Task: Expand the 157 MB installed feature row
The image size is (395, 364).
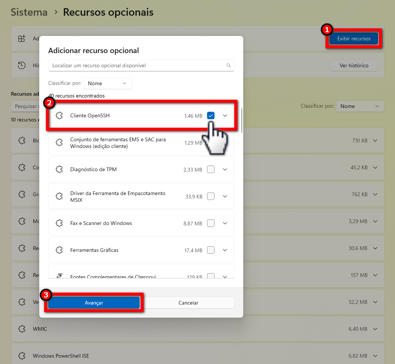Action: [x=375, y=275]
